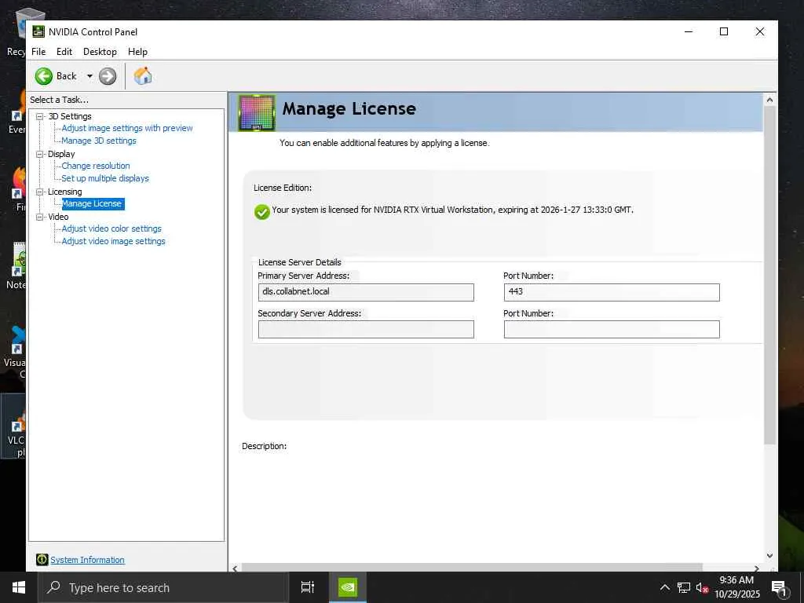The height and width of the screenshot is (603, 804).
Task: Click the vertical scrollbar thumb
Action: pyautogui.click(x=769, y=276)
